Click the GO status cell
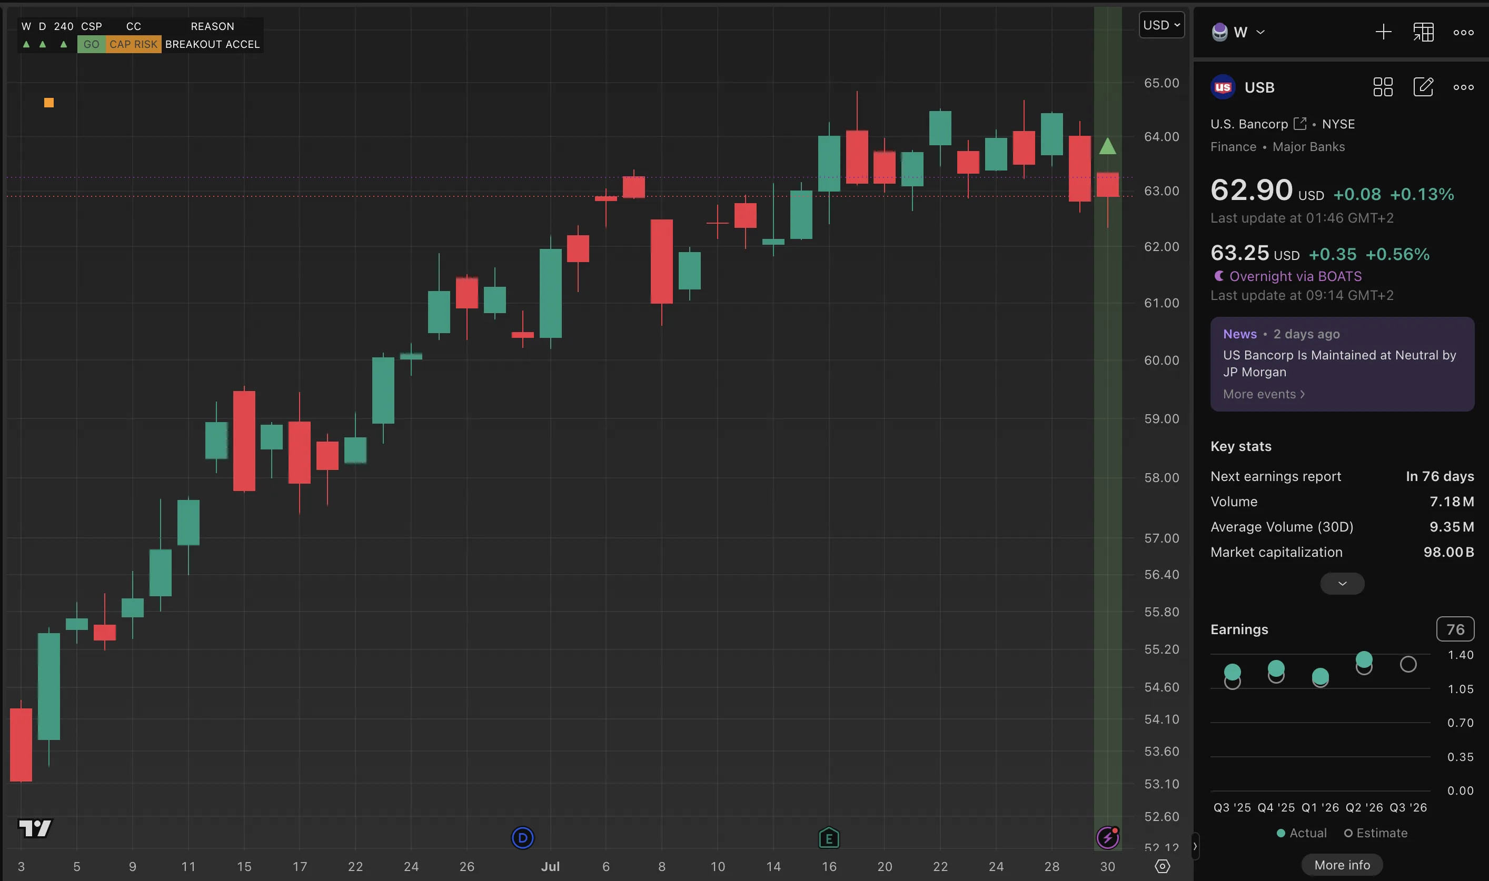Image resolution: width=1489 pixels, height=881 pixels. 92,44
